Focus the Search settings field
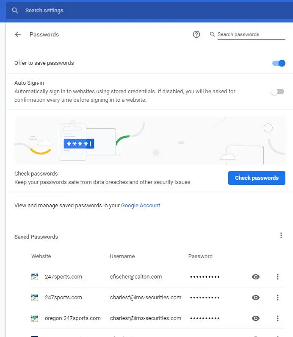This screenshot has width=293, height=337. coord(149,10)
